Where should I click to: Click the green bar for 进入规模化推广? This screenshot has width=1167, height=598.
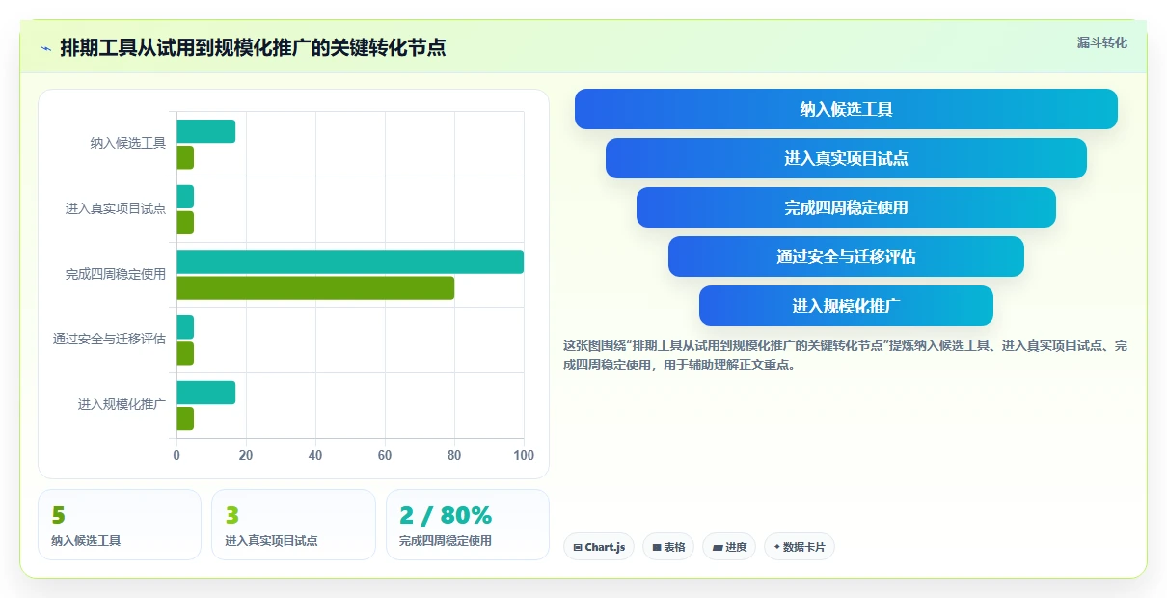click(185, 419)
